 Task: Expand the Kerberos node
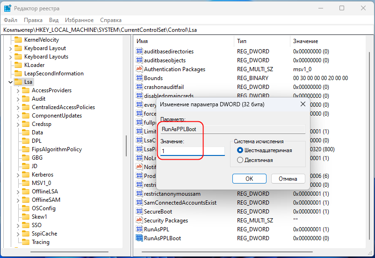pos(18,175)
